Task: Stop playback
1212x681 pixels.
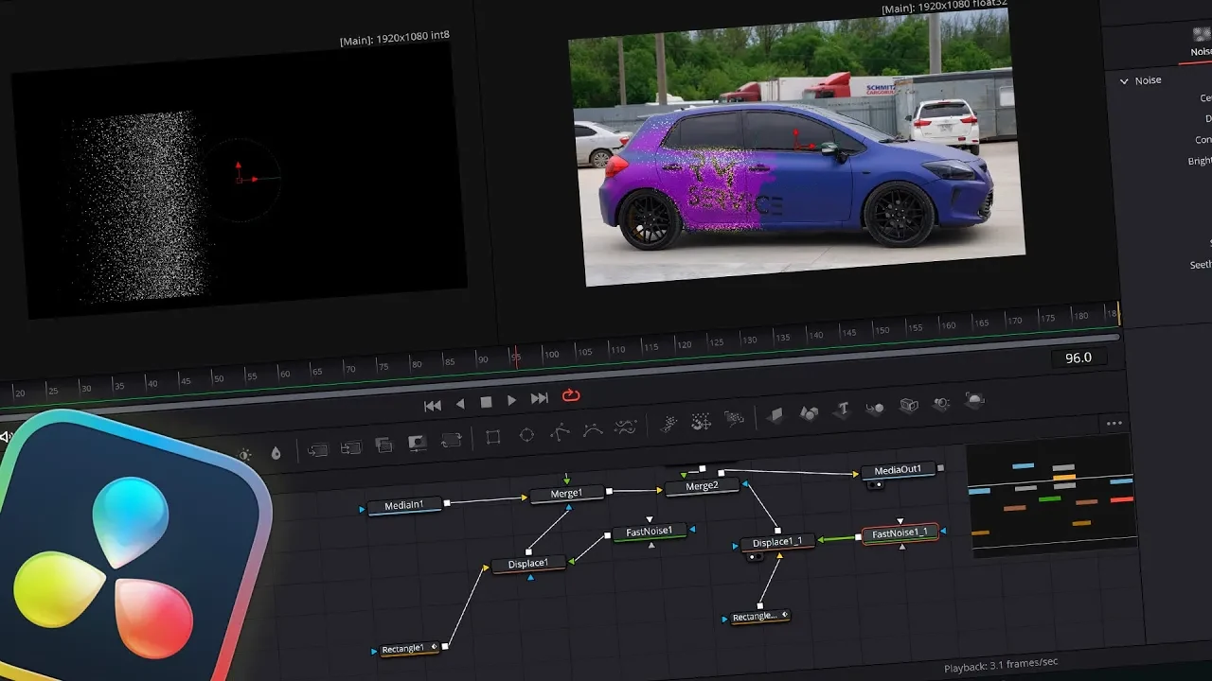Action: [x=486, y=402]
